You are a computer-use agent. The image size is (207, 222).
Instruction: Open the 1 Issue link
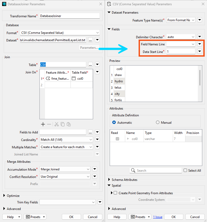(x=158, y=217)
